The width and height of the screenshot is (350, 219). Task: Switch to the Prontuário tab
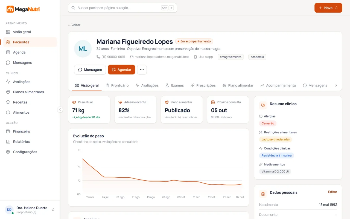pos(117,86)
